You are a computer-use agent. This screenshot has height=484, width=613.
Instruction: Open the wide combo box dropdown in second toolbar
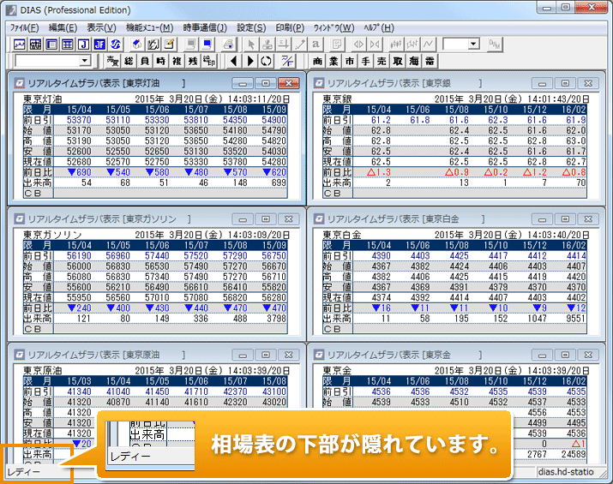(x=84, y=61)
